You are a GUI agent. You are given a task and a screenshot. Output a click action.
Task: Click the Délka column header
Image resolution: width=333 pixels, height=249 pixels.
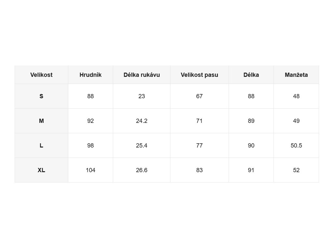pyautogui.click(x=251, y=75)
